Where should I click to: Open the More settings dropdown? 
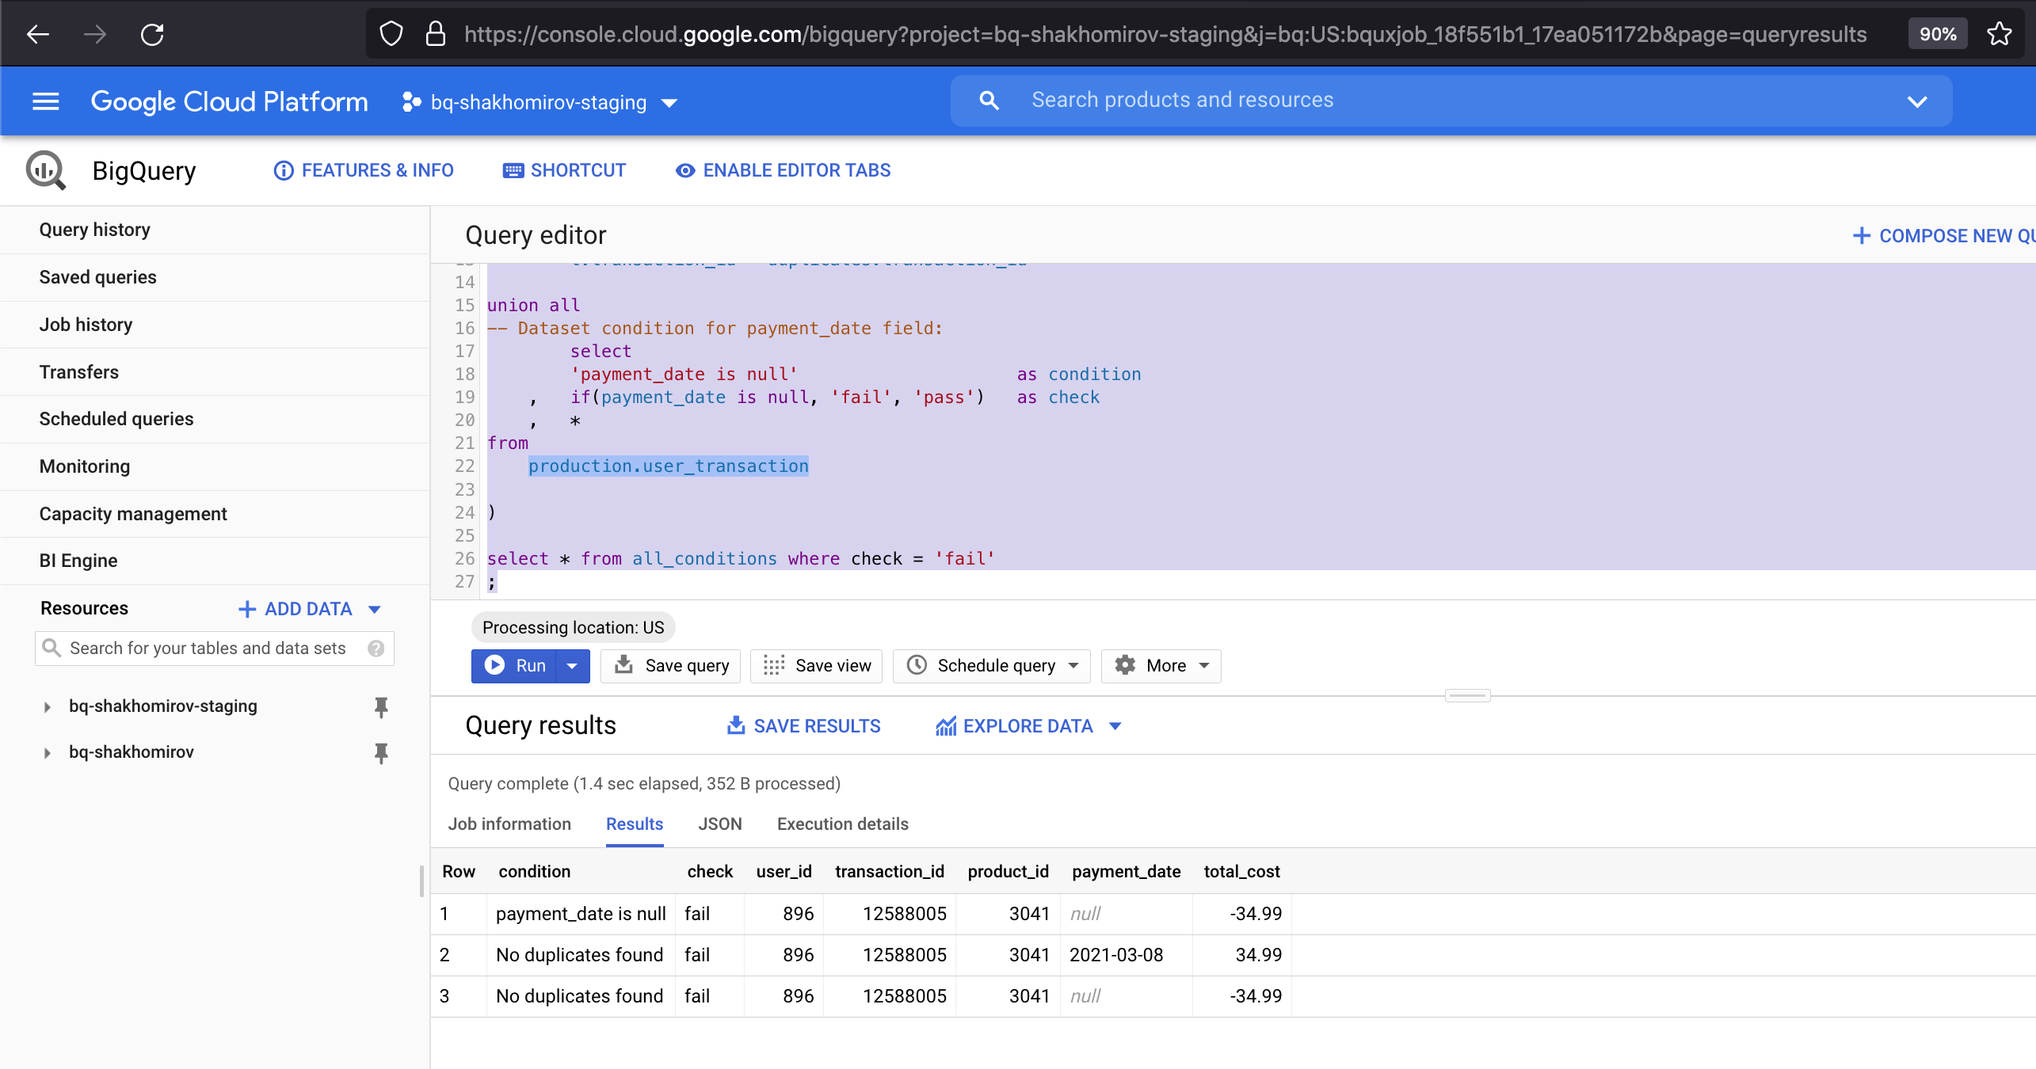click(x=1162, y=665)
